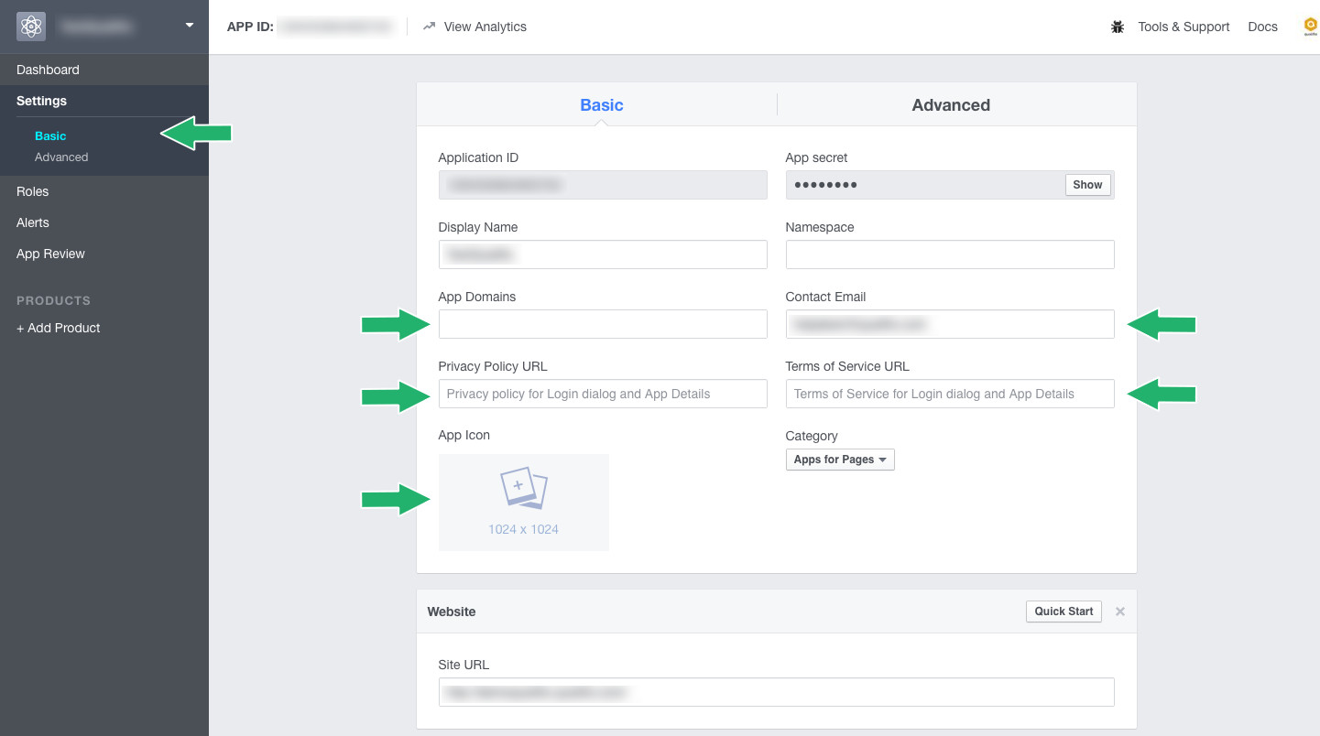
Task: Upload an image via App Icon placeholder
Action: tap(523, 502)
